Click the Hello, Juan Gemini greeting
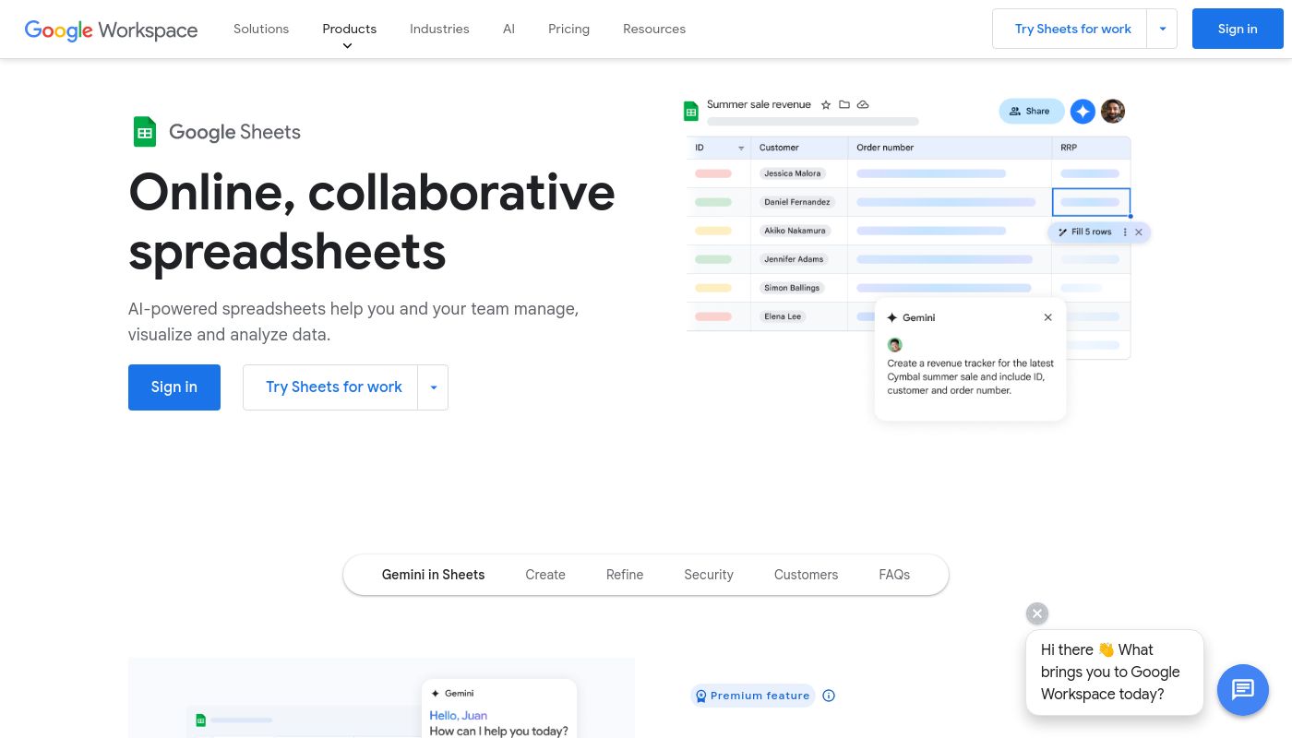1292x738 pixels. (459, 716)
